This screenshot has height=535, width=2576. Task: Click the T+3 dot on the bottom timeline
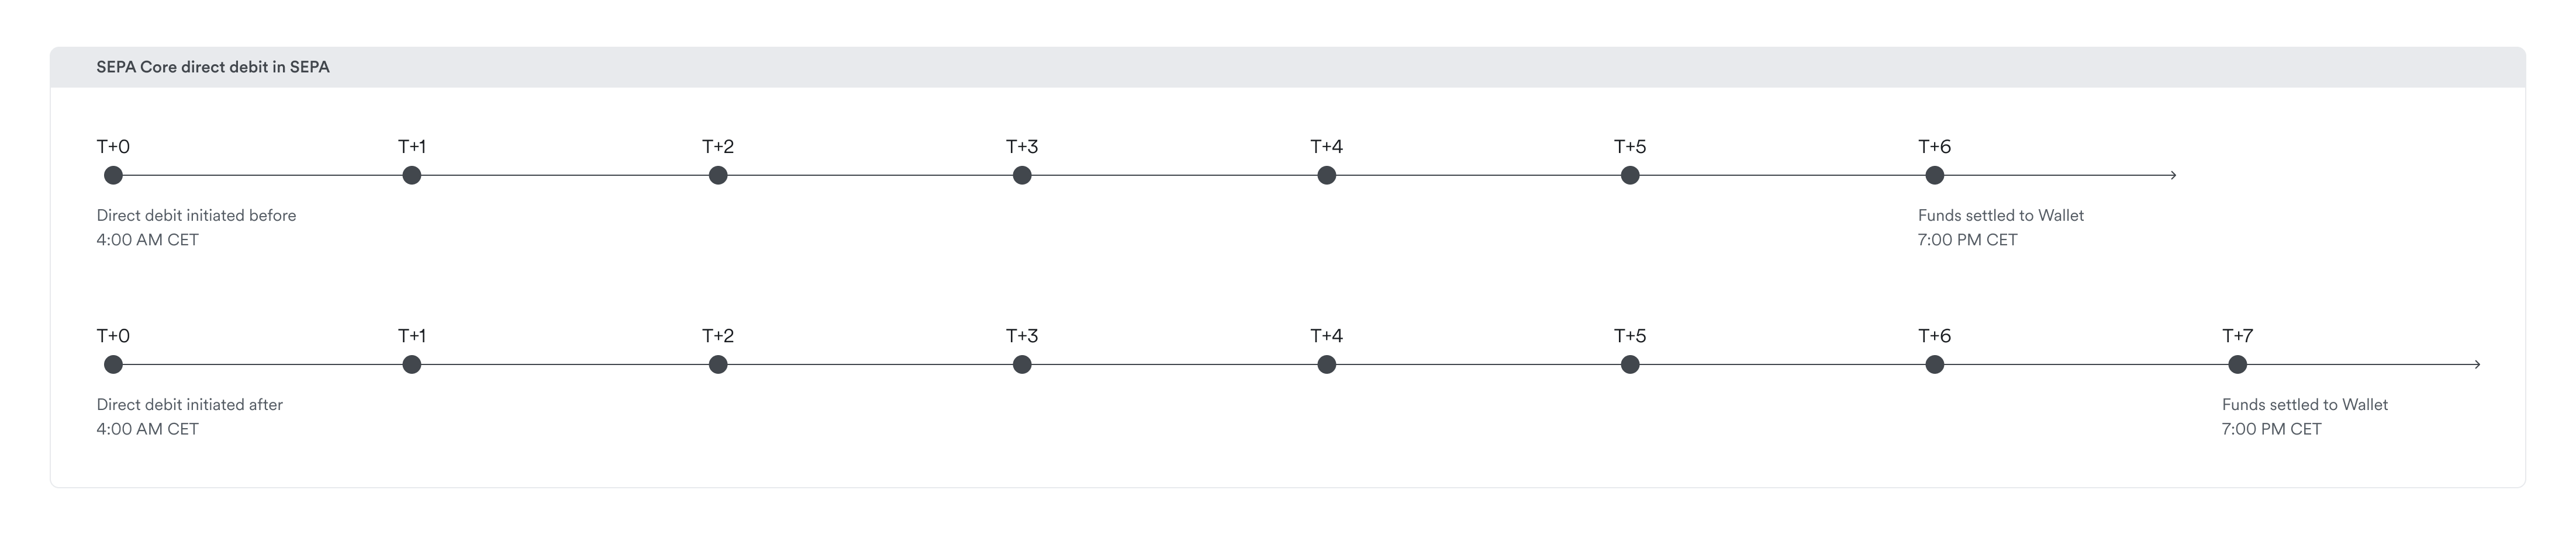click(x=1022, y=365)
